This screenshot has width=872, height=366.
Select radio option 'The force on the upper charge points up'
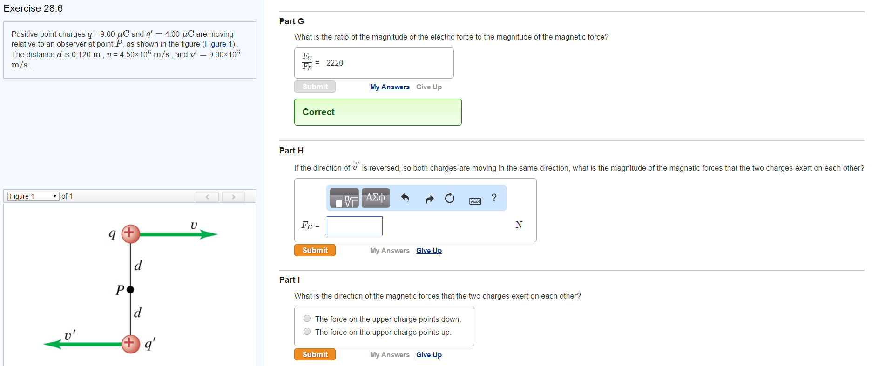[307, 331]
